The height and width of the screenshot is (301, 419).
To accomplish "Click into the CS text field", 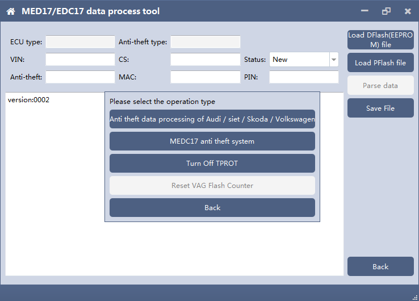I will [205, 59].
